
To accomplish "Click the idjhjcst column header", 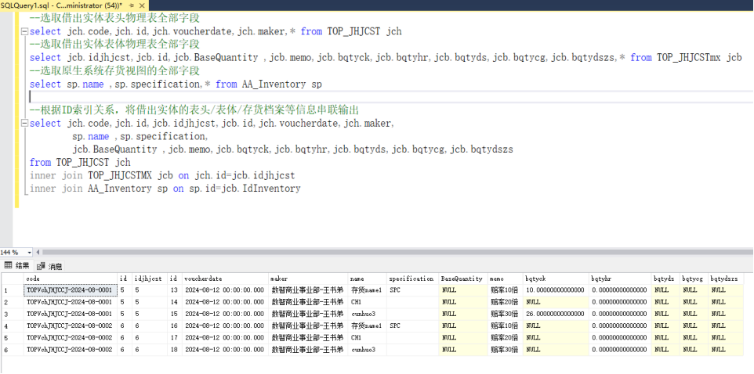I will coord(150,279).
